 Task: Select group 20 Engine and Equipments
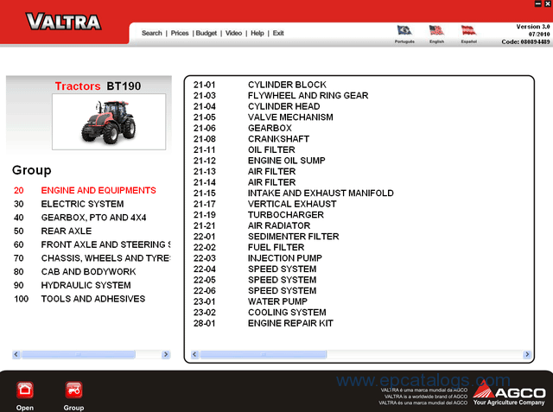tap(85, 190)
